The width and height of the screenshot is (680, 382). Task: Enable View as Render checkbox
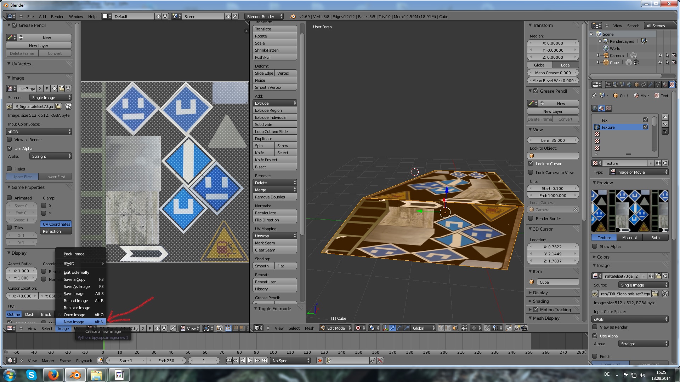click(x=10, y=140)
